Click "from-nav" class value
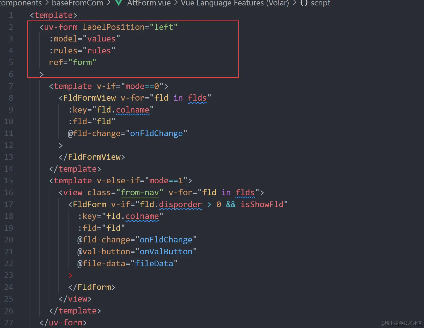 click(x=140, y=193)
